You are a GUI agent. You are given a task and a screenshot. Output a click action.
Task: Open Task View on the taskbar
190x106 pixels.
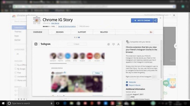(58, 103)
